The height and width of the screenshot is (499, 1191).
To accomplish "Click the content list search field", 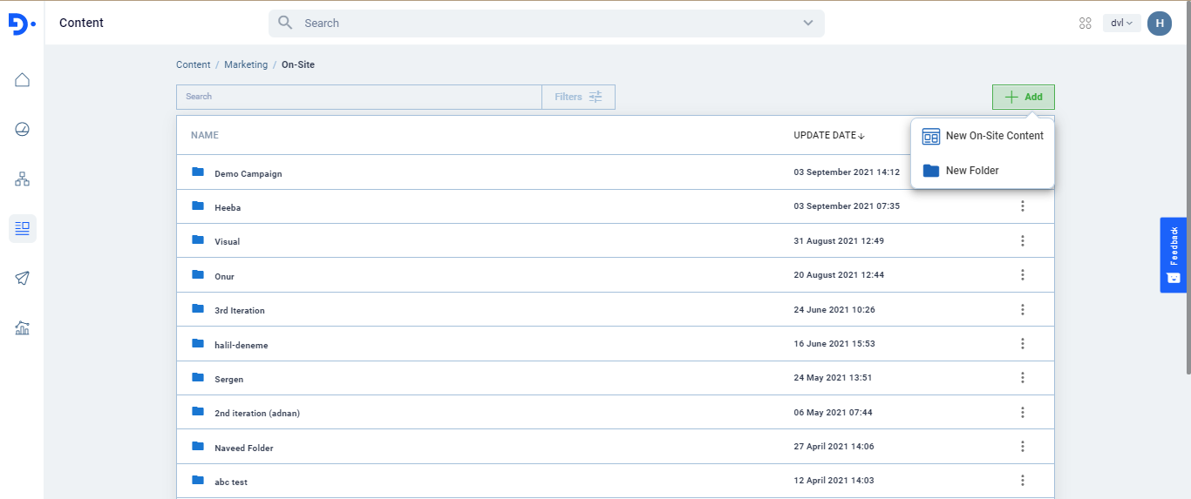I will tap(358, 97).
